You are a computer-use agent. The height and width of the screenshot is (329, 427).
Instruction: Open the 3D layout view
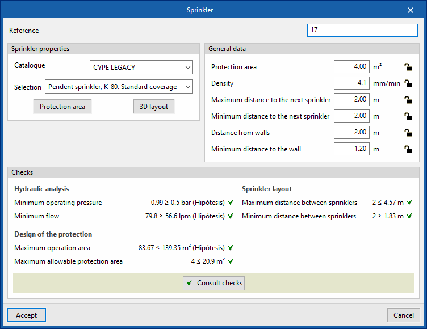153,107
